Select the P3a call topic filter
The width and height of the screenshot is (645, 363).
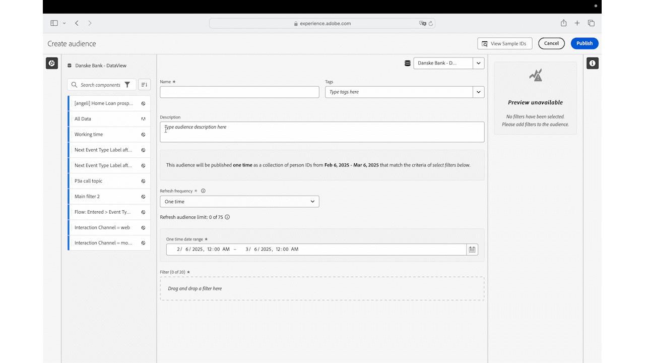[109, 181]
